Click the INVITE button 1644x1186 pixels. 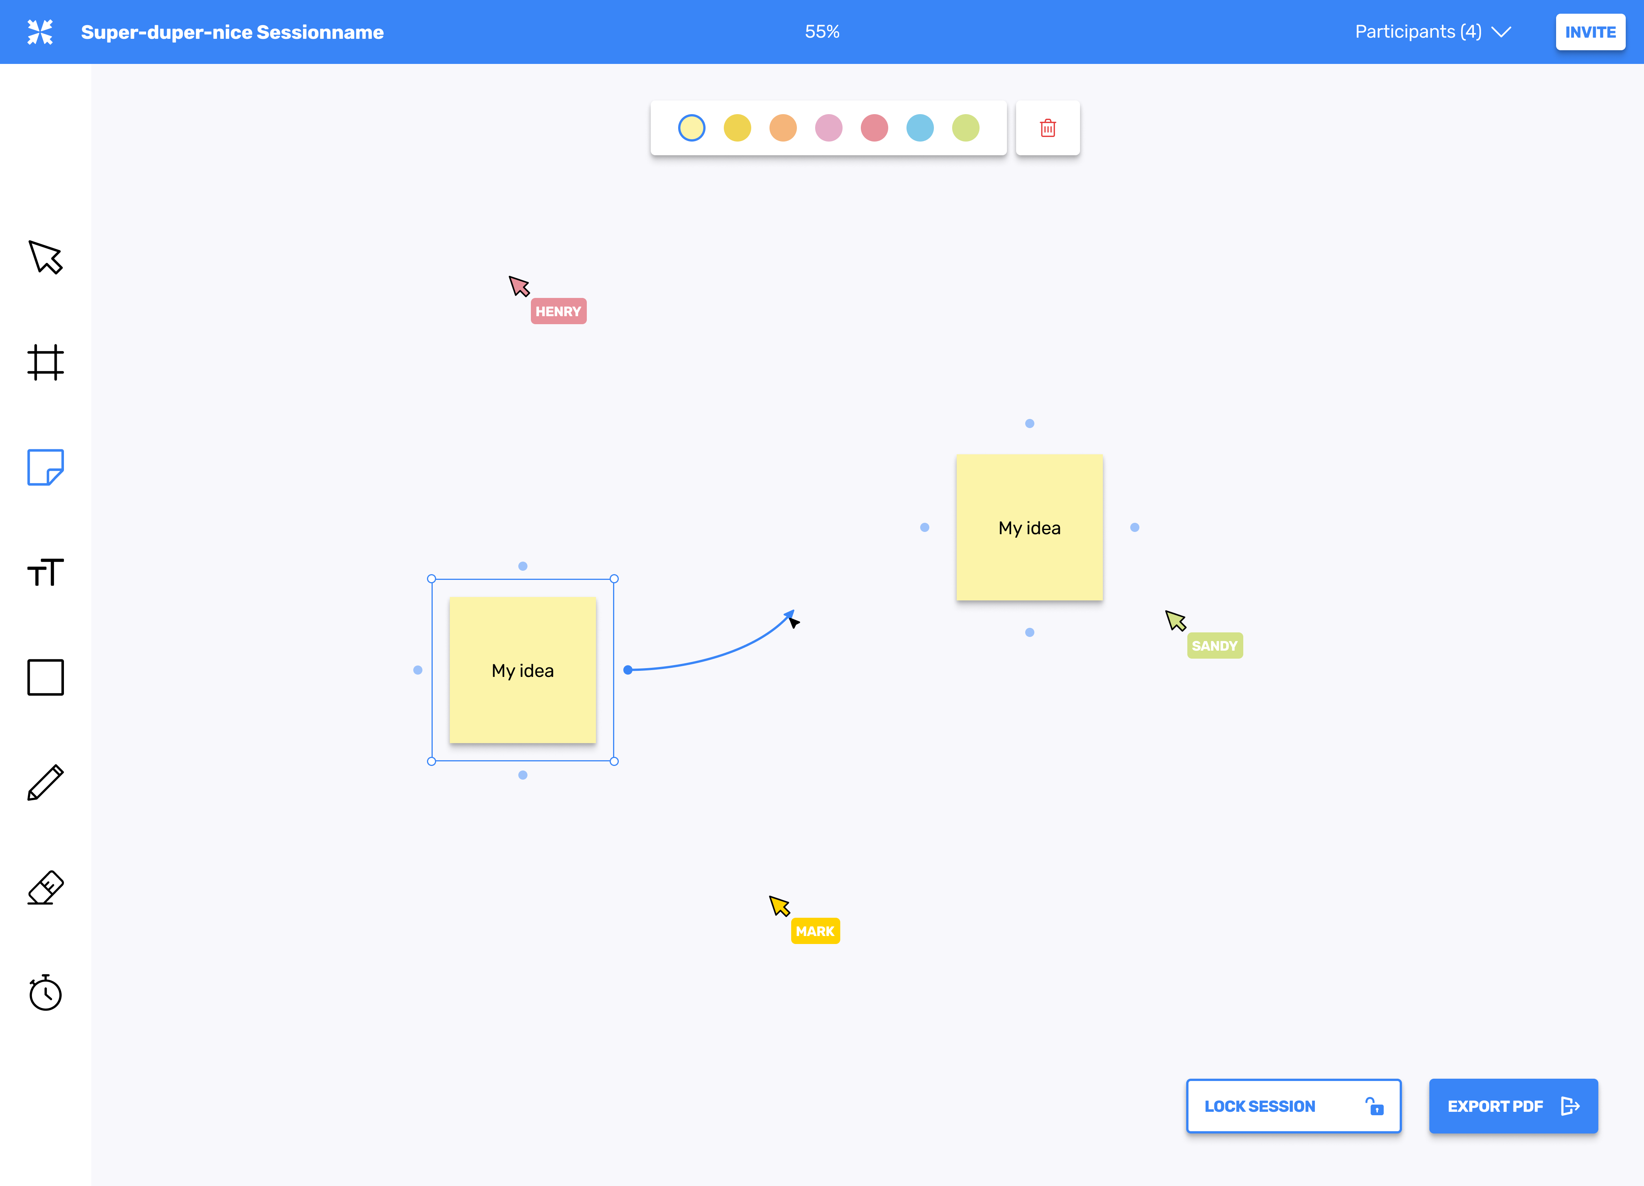point(1590,32)
